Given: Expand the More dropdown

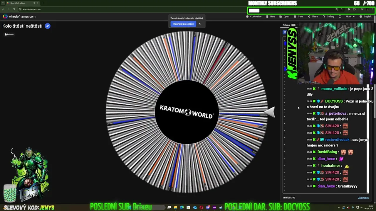Looking at the screenshot, I should (x=350, y=16).
